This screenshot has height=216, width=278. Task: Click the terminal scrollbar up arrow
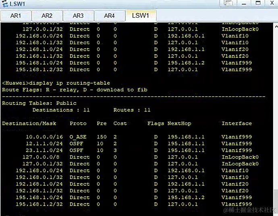[x=276, y=26]
